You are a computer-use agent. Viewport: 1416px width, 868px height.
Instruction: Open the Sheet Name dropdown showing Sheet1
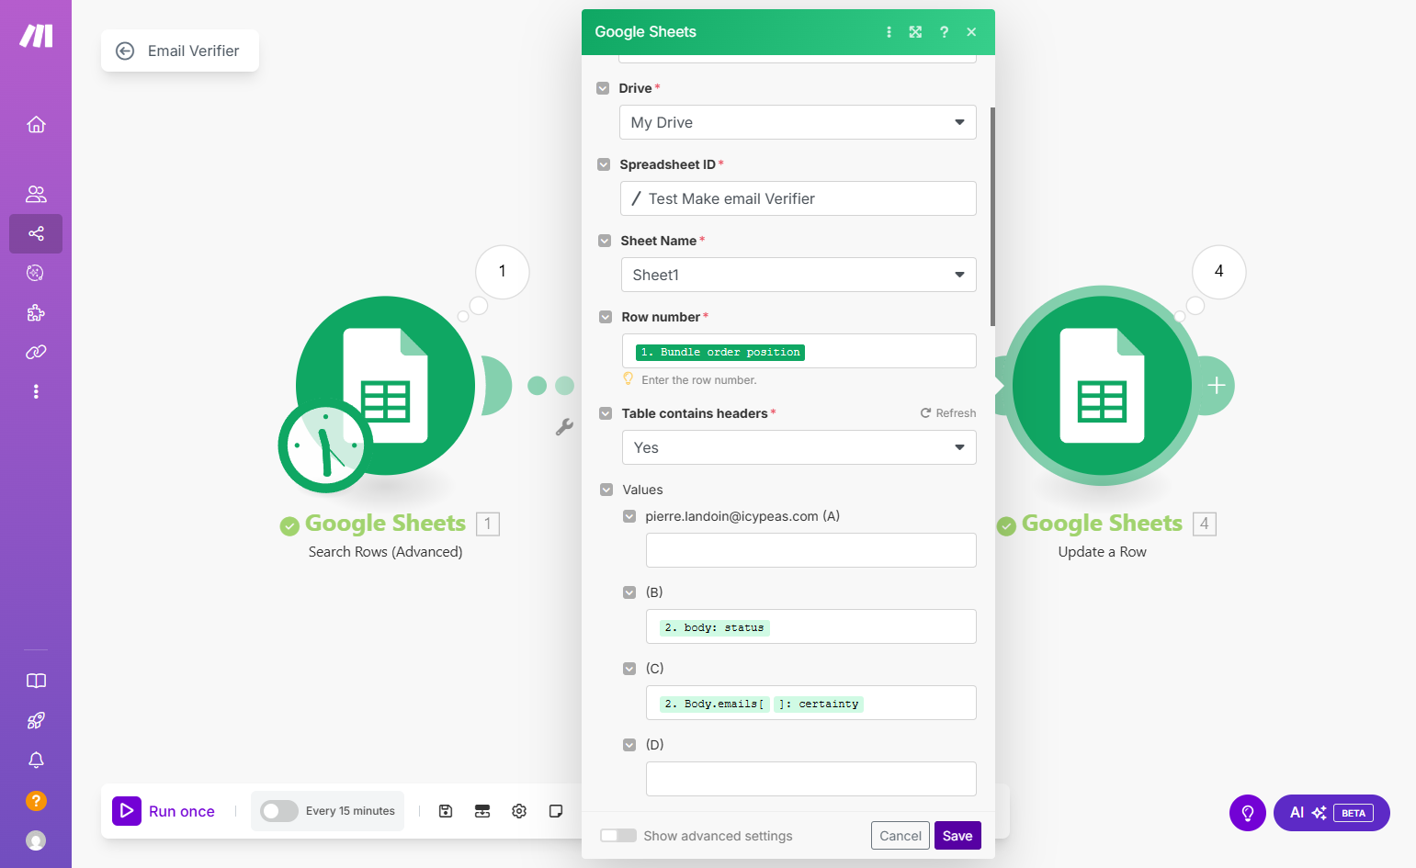point(799,275)
